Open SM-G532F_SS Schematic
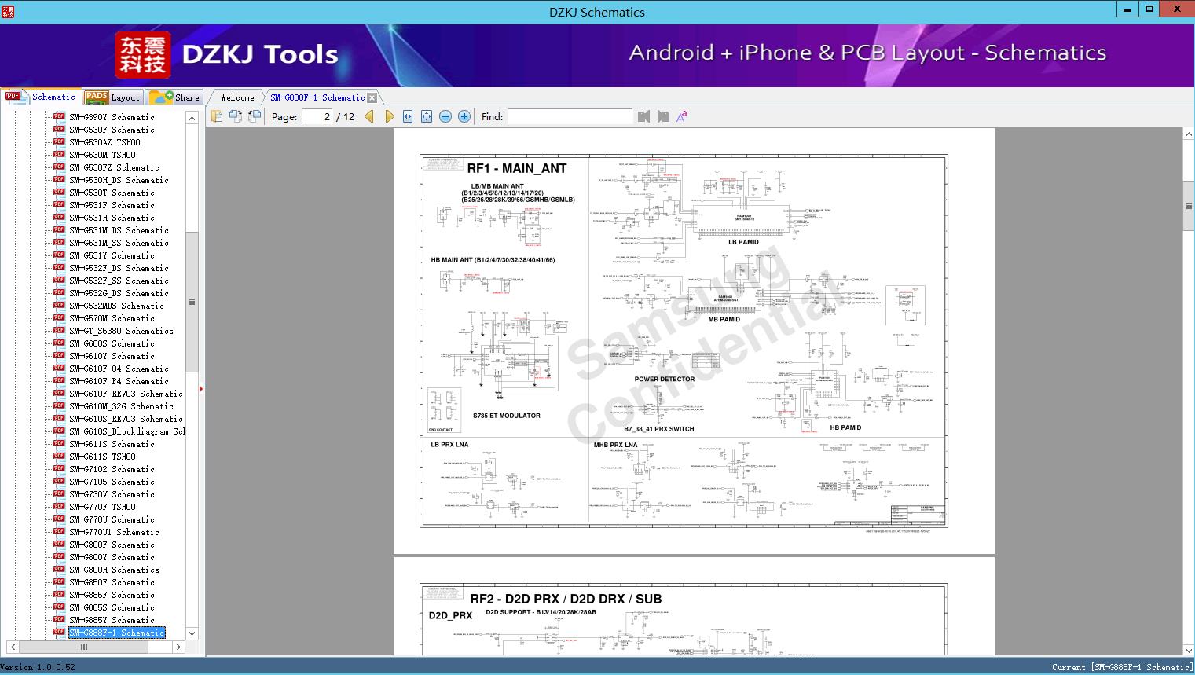Image resolution: width=1195 pixels, height=675 pixels. (119, 281)
